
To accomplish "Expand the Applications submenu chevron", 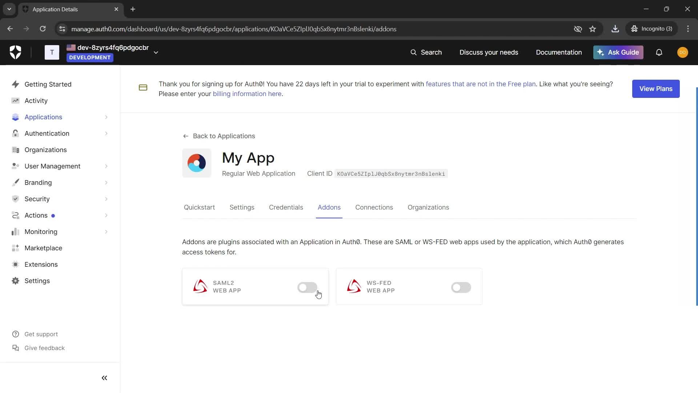I will coord(106,117).
